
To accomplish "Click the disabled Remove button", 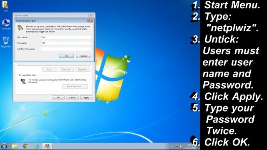I will click(66, 70).
